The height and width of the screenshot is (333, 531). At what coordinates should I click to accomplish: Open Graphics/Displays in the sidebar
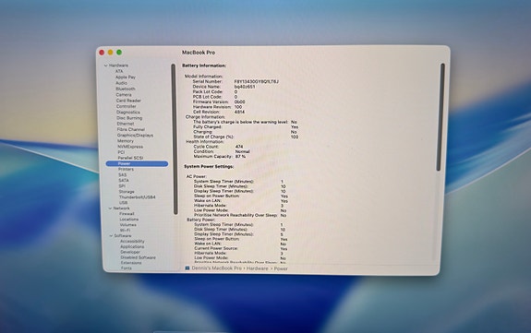[x=135, y=135]
